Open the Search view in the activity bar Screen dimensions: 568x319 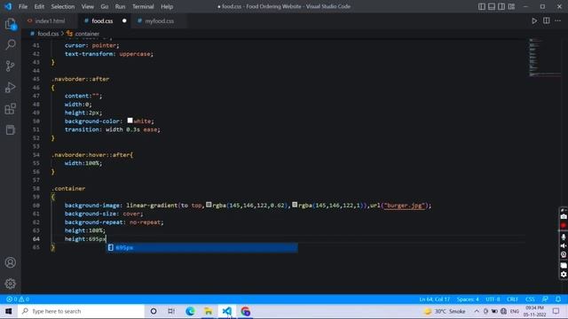[11, 45]
